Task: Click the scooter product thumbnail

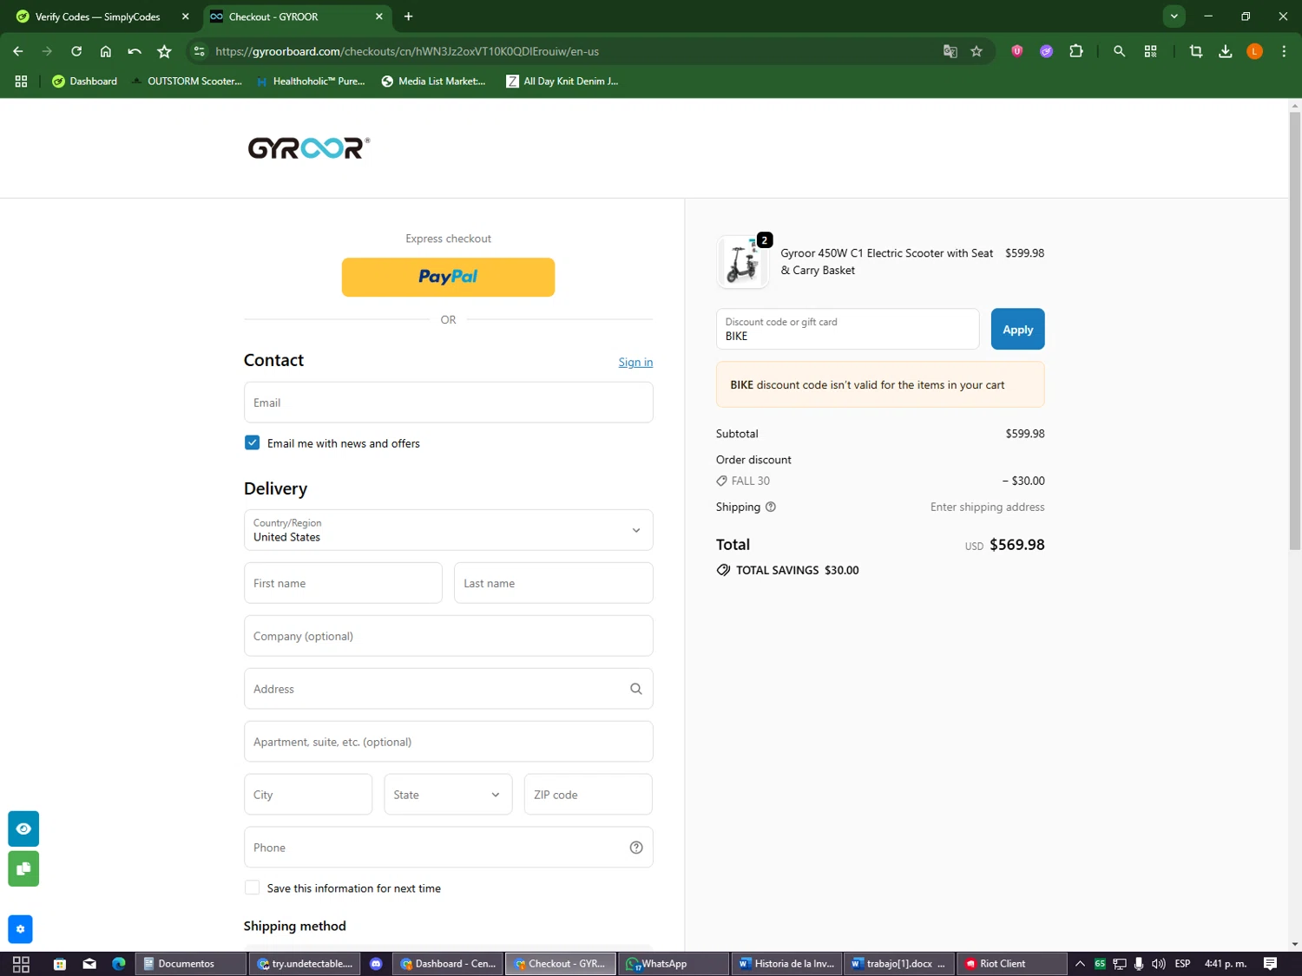Action: coord(743,261)
